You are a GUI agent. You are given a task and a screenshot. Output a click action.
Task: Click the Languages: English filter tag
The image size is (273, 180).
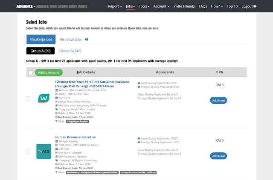[77, 122]
